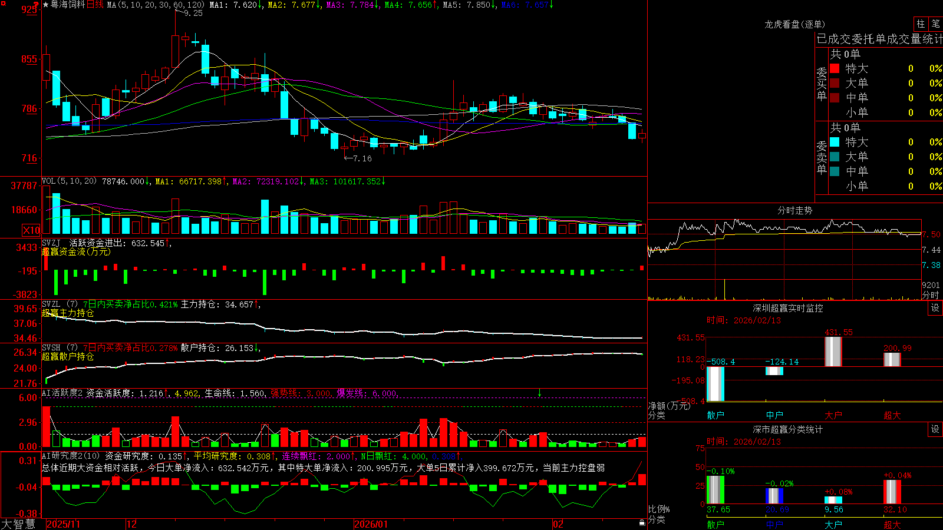Click the 强势线: 3.000 label
943x530 pixels.
pyautogui.click(x=301, y=393)
